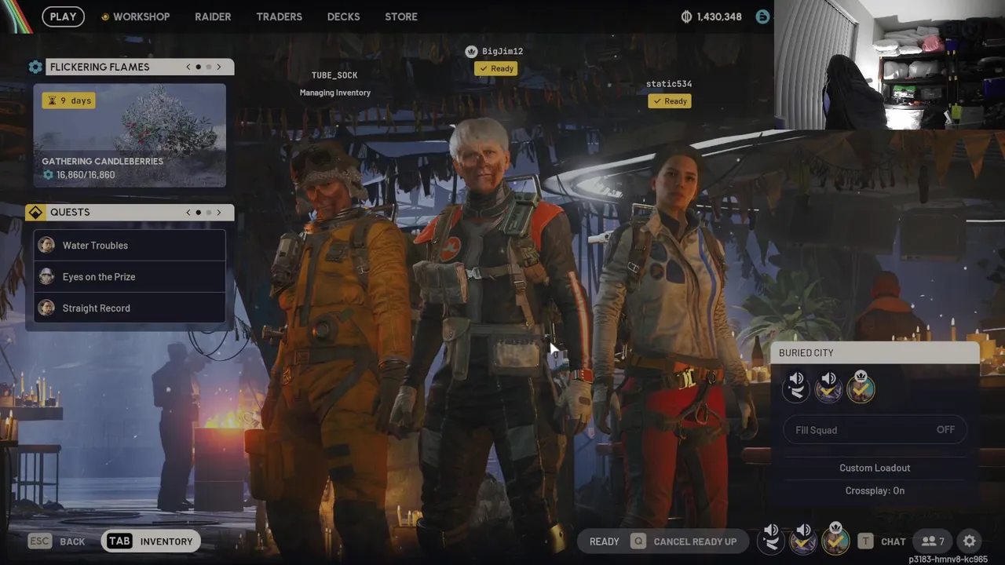Click the coin currency icon beside 1,430,348
Viewport: 1005px width, 565px height.
click(x=685, y=16)
